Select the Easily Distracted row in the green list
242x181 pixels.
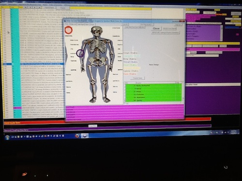[x=153, y=85]
